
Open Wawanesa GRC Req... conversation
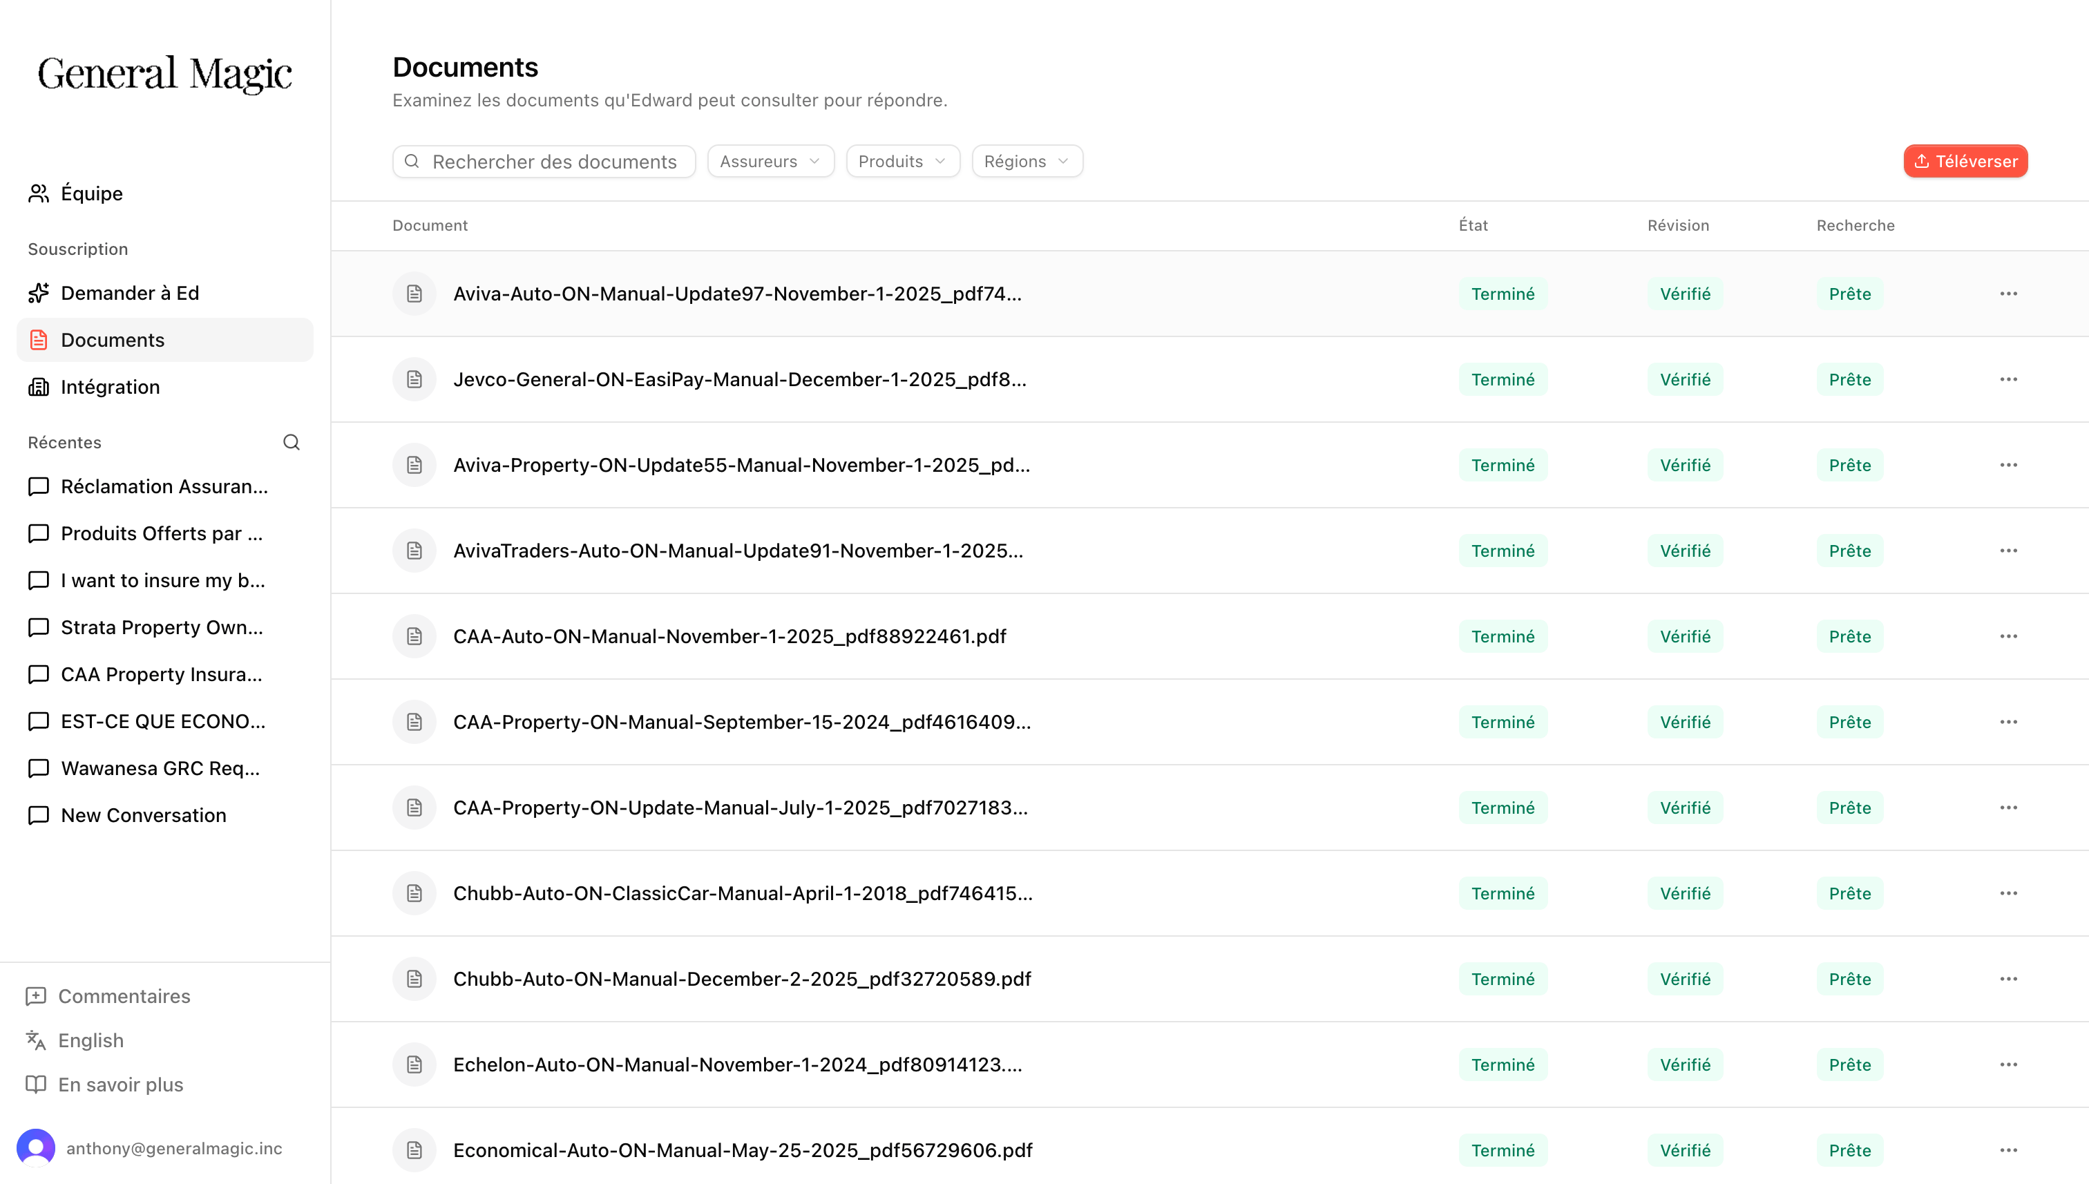(165, 770)
